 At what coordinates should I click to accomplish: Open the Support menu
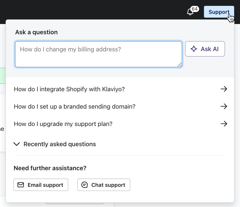point(219,12)
